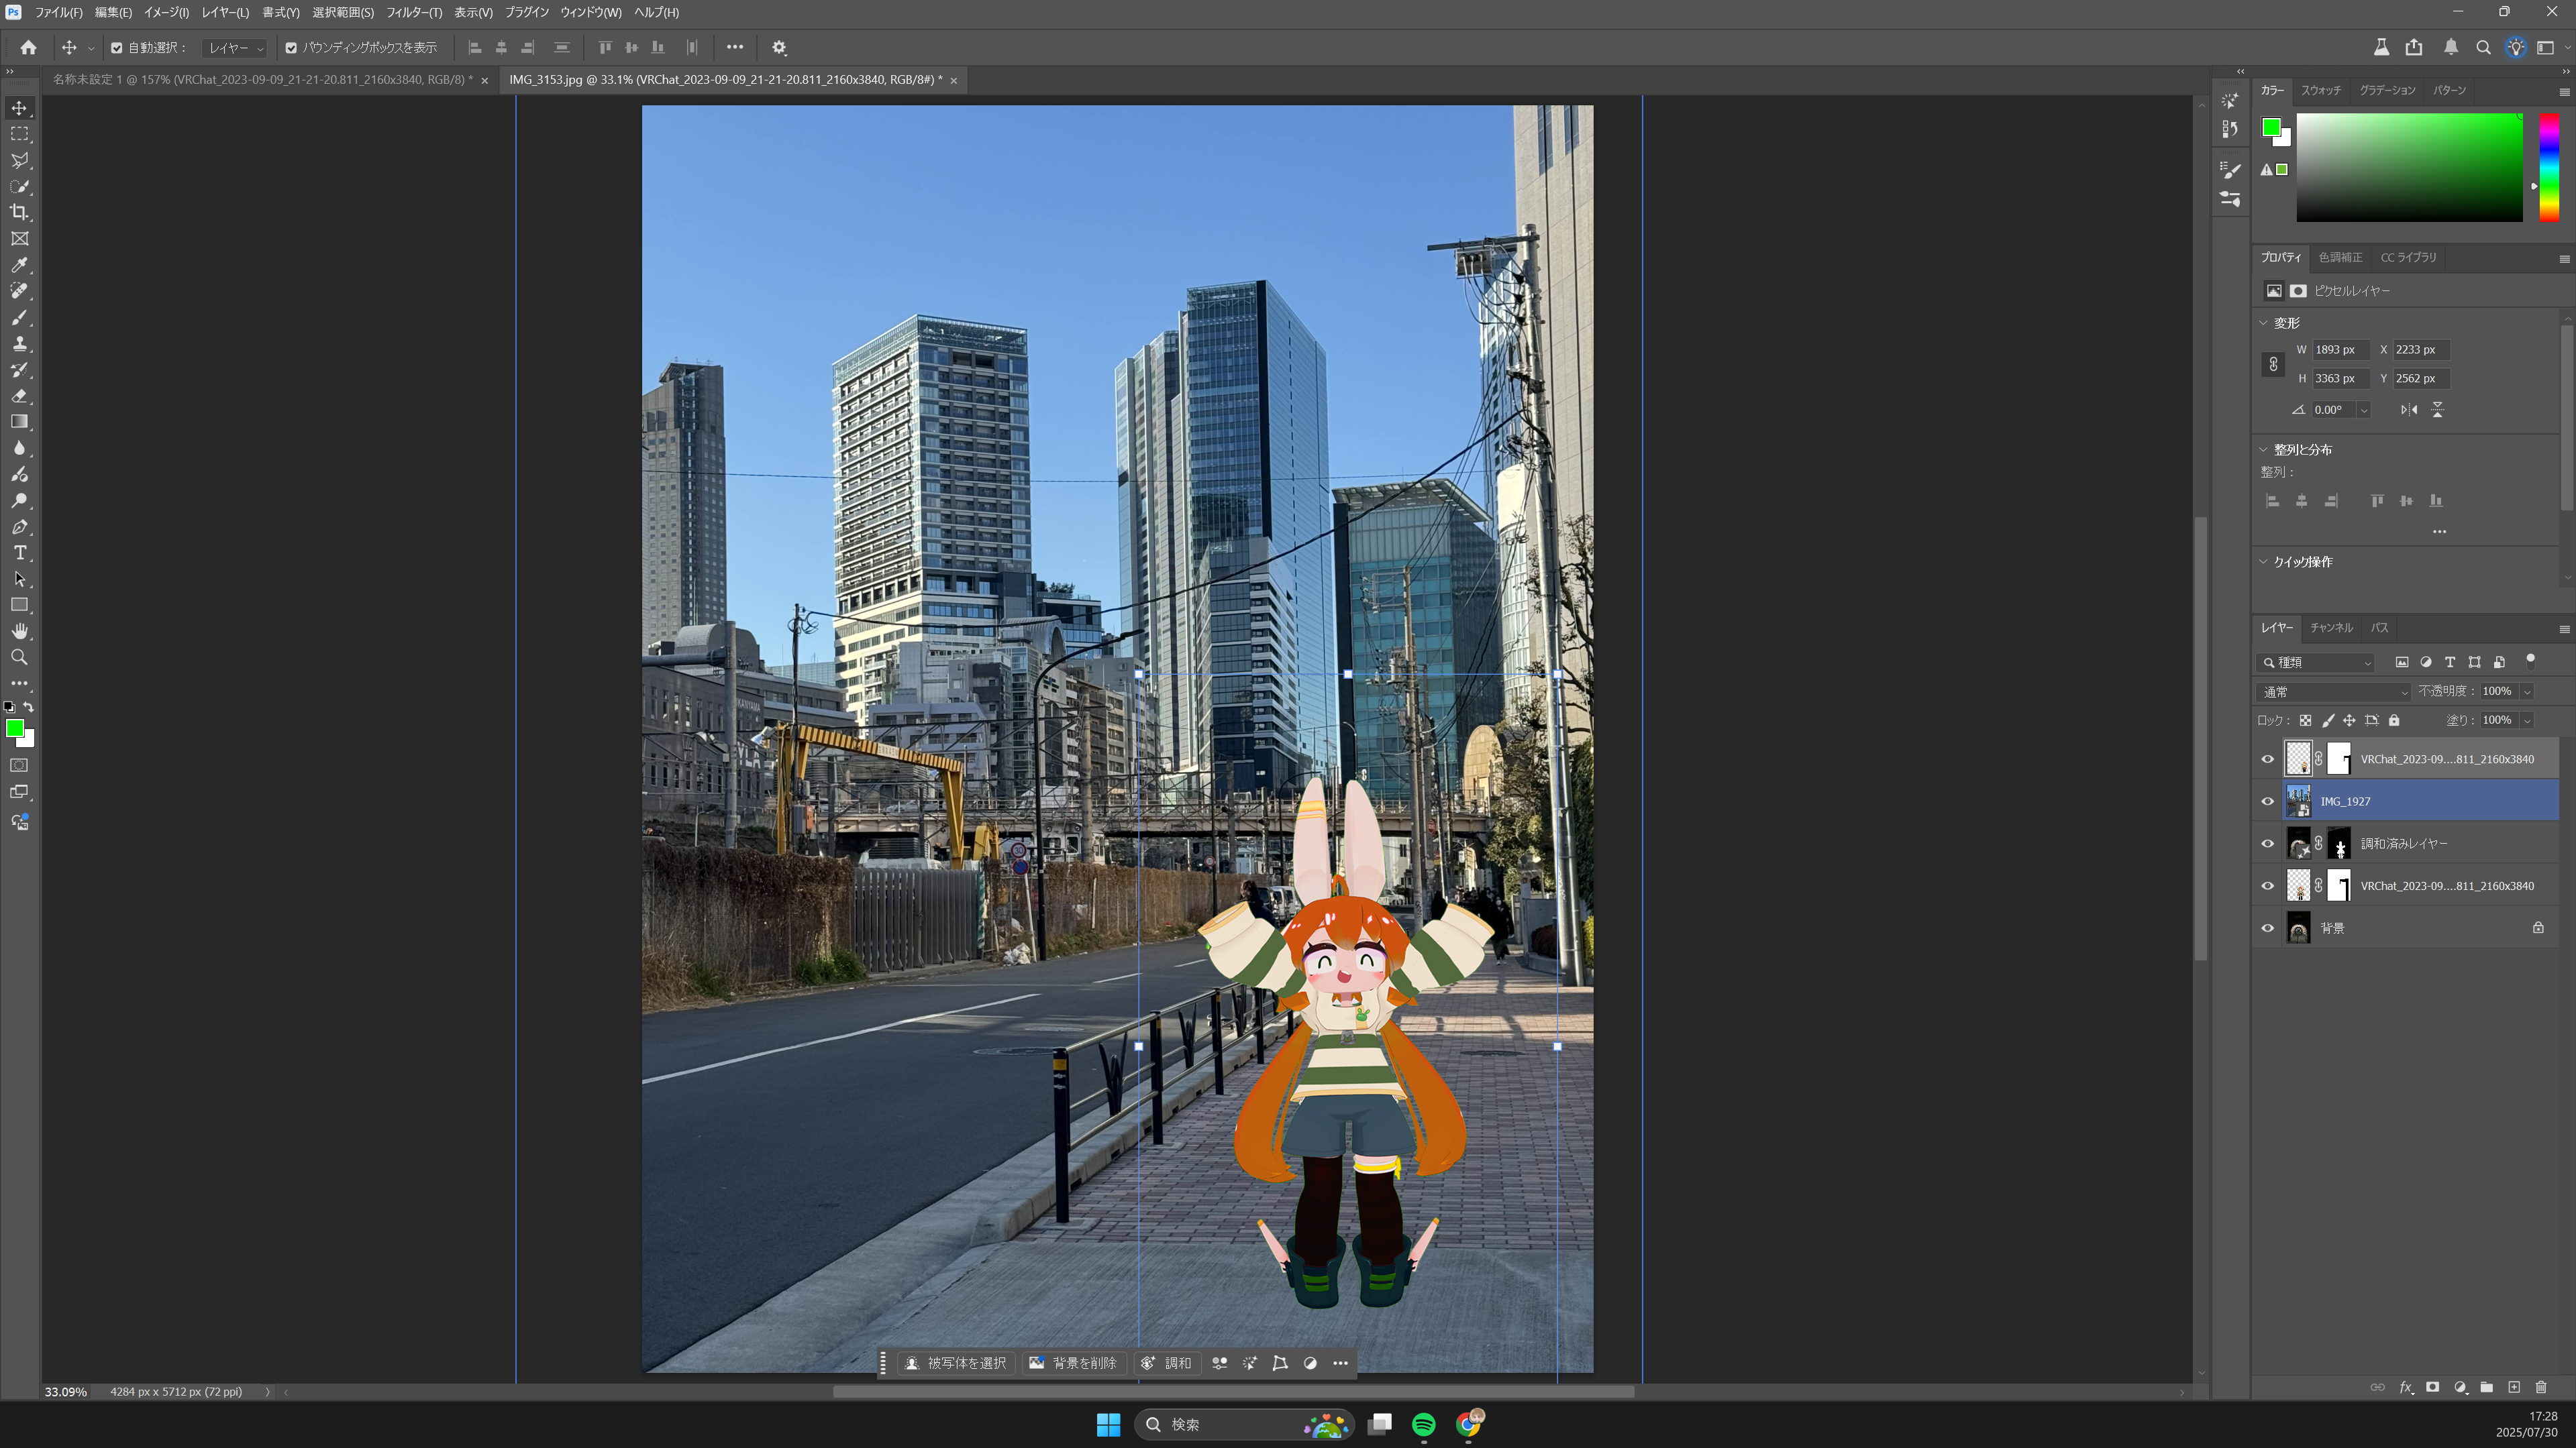Click the Home icon in options bar
The image size is (2576, 1448).
28,47
